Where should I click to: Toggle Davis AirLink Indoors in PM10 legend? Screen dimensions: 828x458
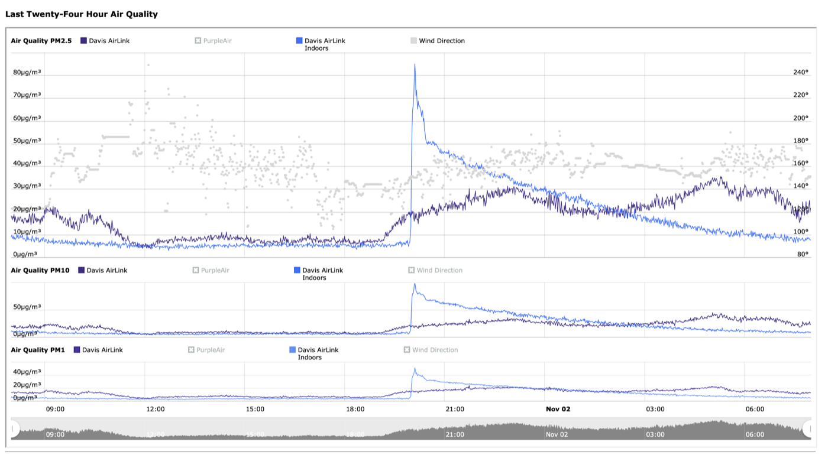318,274
